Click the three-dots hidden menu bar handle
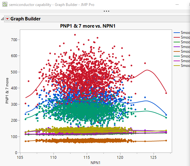This screenshot has height=166, width=190. point(106,11)
